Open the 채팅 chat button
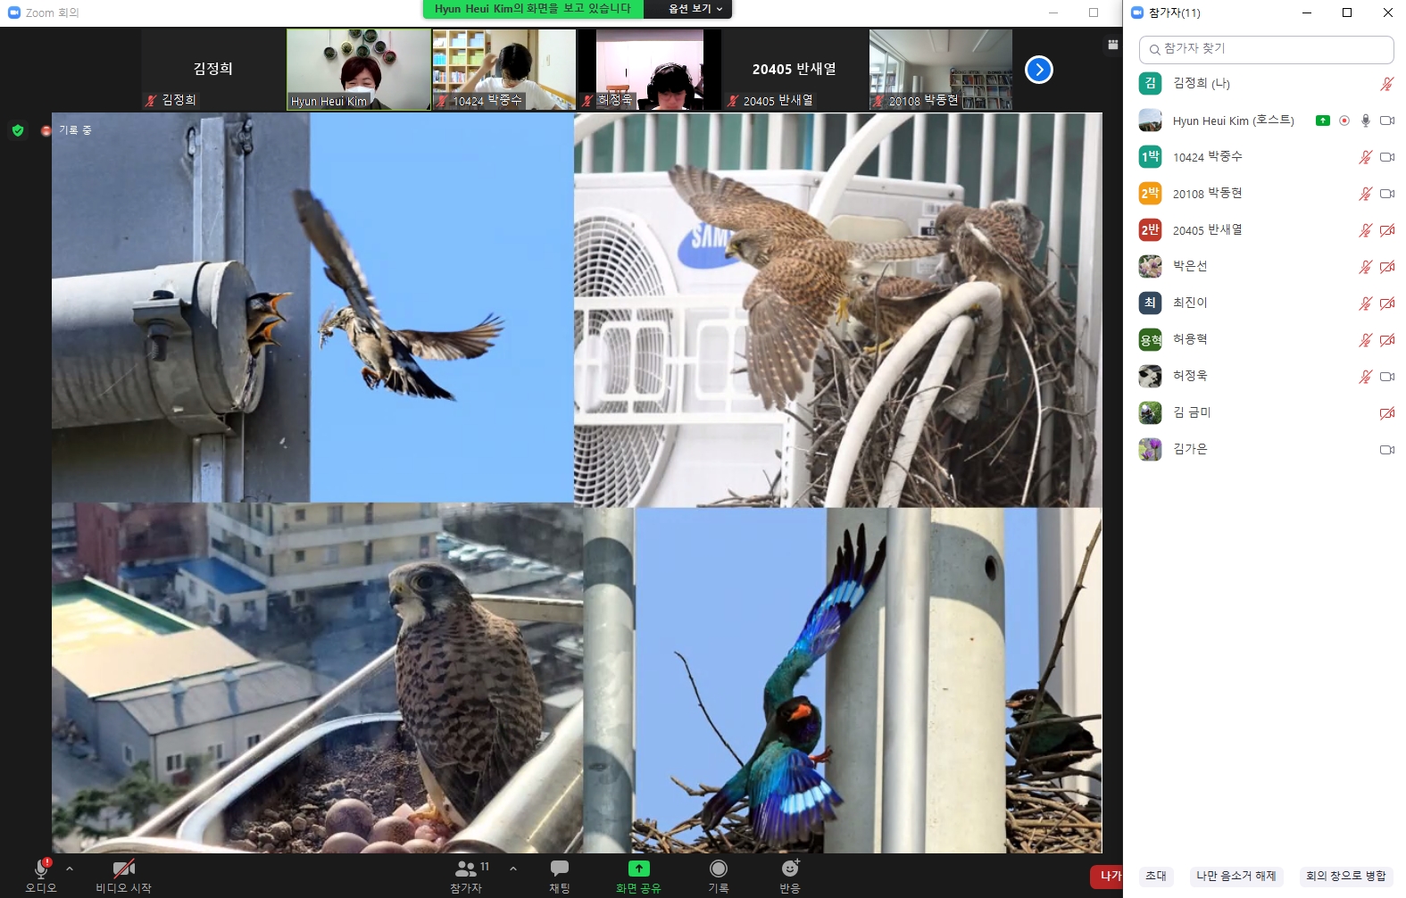 (560, 876)
